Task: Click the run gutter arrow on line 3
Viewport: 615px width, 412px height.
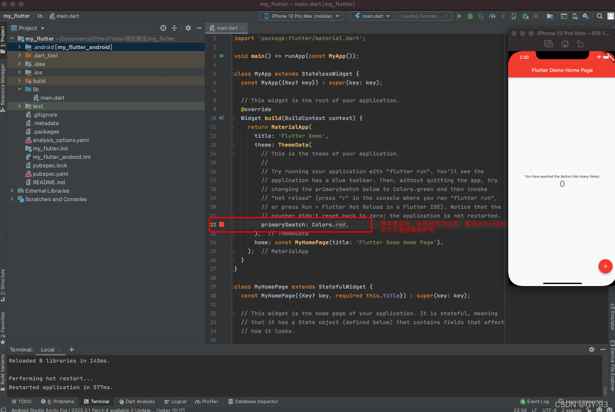Action: coord(222,56)
